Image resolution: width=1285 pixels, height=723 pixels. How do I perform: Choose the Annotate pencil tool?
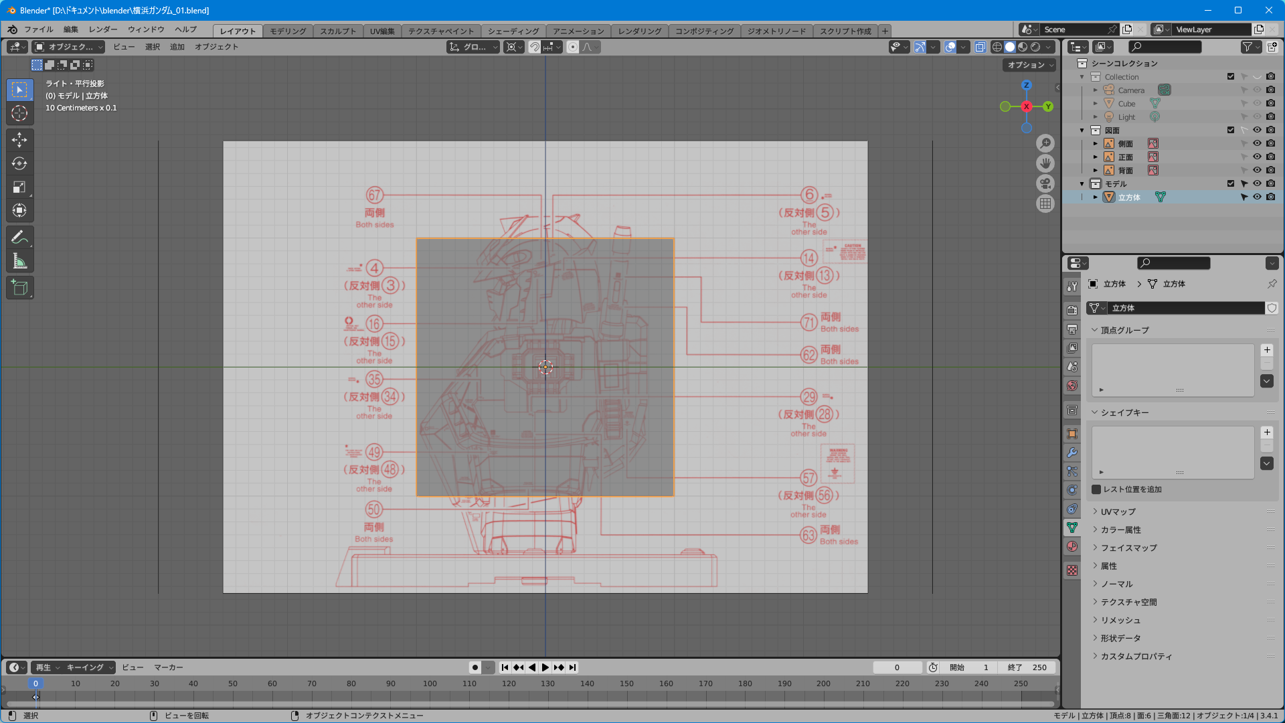pos(19,237)
